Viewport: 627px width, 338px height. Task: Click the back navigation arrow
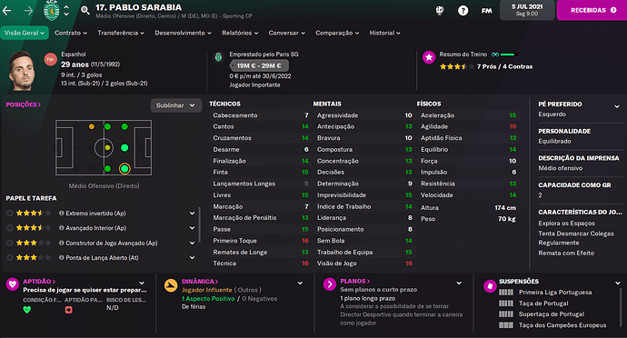tap(6, 11)
